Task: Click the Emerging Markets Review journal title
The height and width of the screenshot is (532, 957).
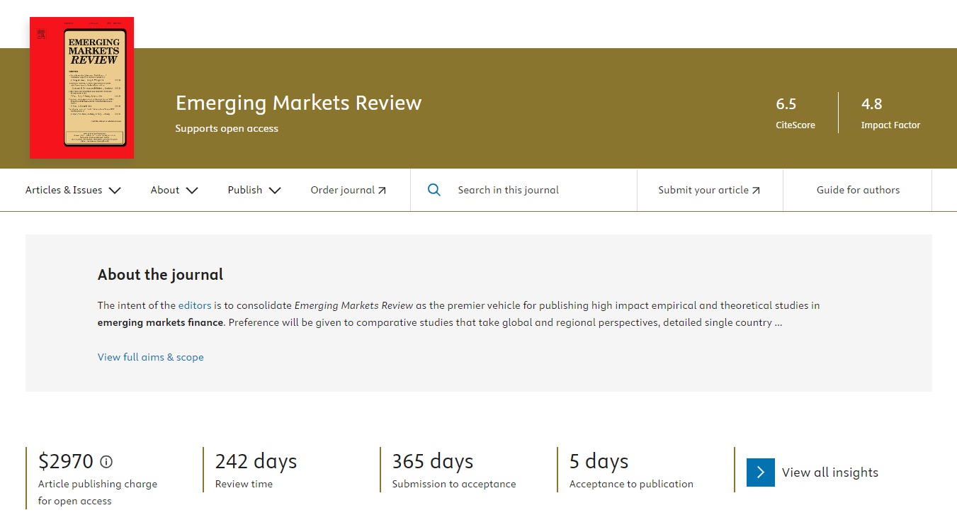Action: click(x=298, y=103)
